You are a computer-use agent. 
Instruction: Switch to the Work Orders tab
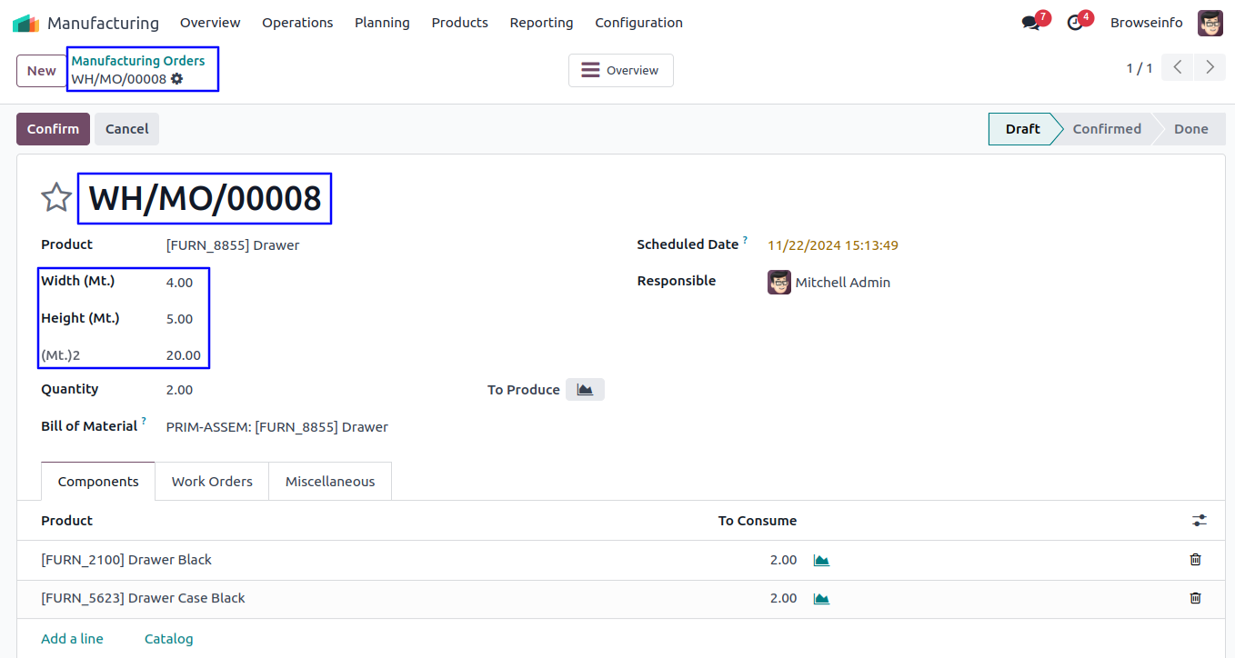212,482
